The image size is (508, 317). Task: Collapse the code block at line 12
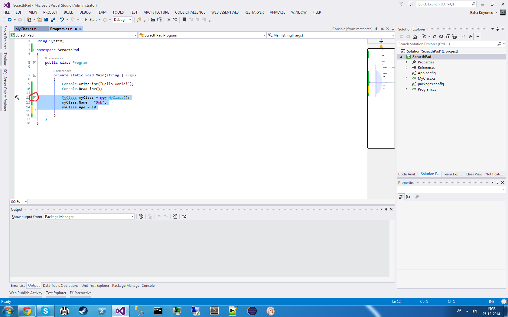(35, 97)
